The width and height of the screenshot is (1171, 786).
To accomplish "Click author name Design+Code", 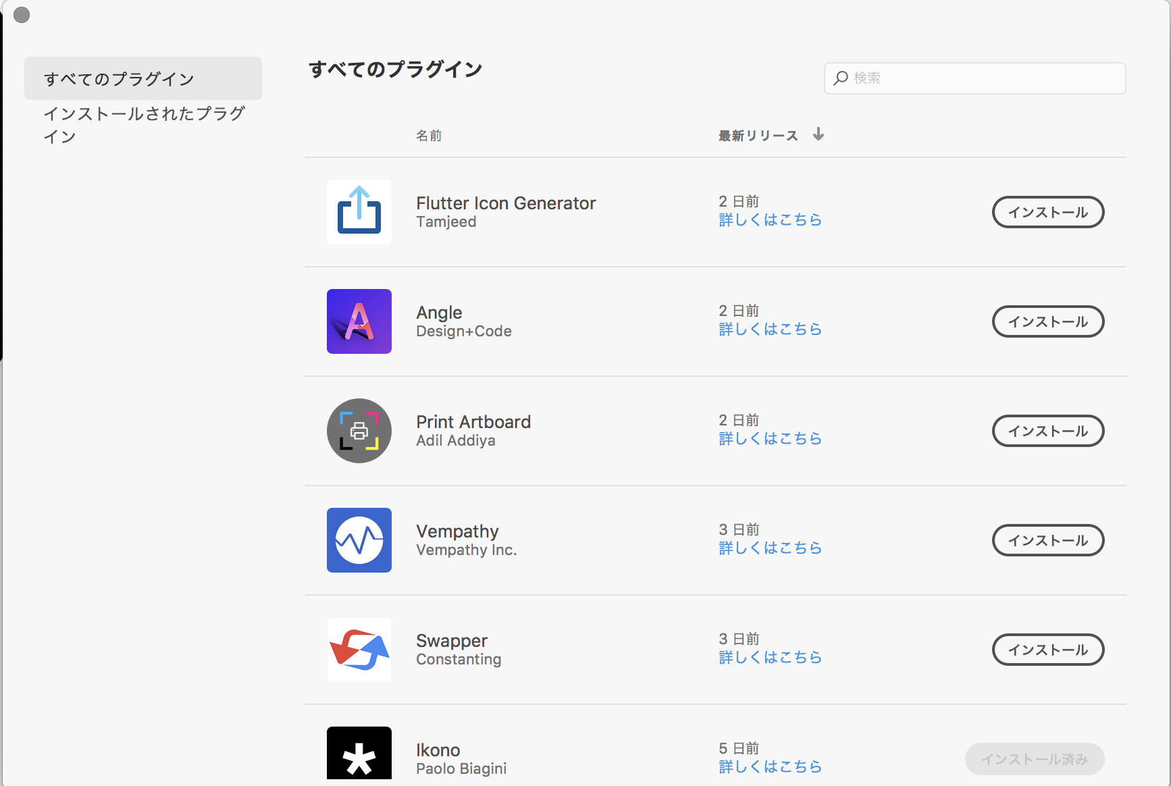I will (x=464, y=332).
